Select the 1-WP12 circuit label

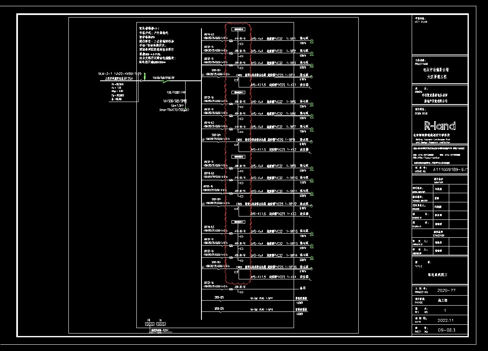291,204
